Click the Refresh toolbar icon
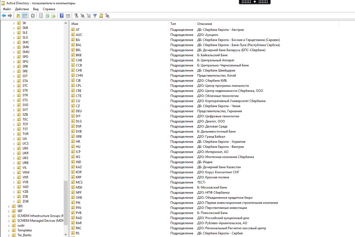This screenshot has height=237, width=355. tap(47, 16)
